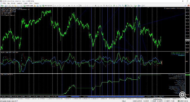Click the Default profile in status bar
Viewport: 190px width, 102px height.
pyautogui.click(x=124, y=101)
